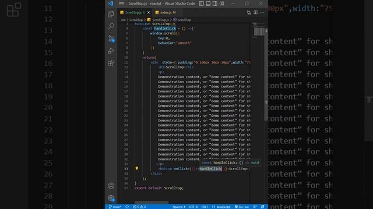Click the UTF-8 encoding indicator
The width and height of the screenshot is (373, 209).
(x=193, y=207)
